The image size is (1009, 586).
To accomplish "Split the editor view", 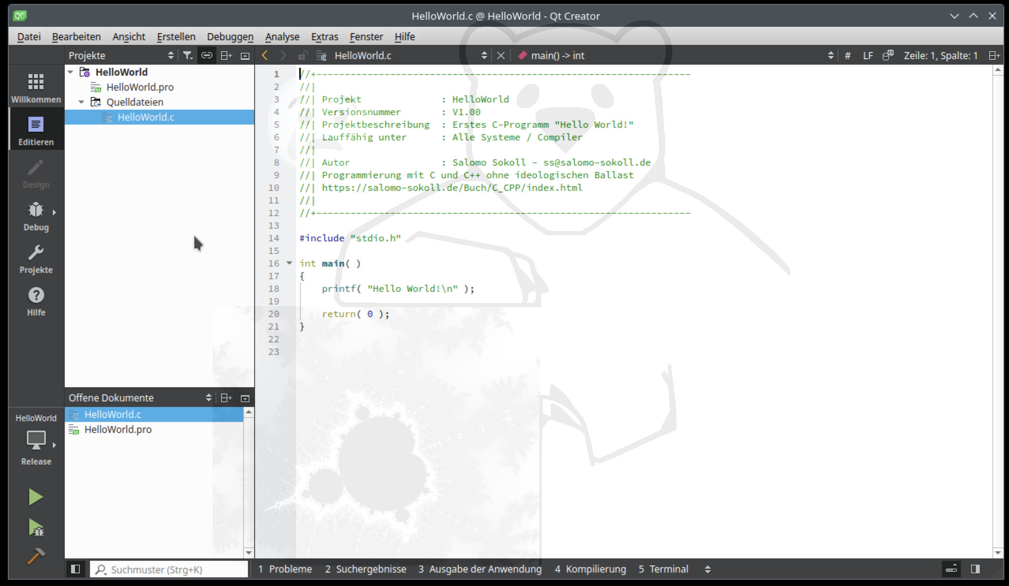I will coord(994,56).
